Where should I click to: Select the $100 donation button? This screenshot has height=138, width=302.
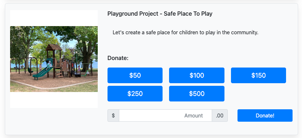coord(196,75)
